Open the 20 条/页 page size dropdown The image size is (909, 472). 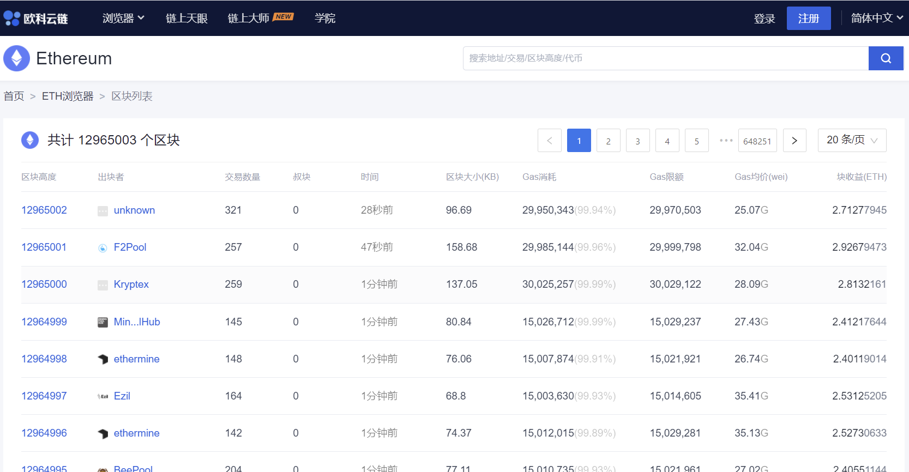[x=852, y=140]
